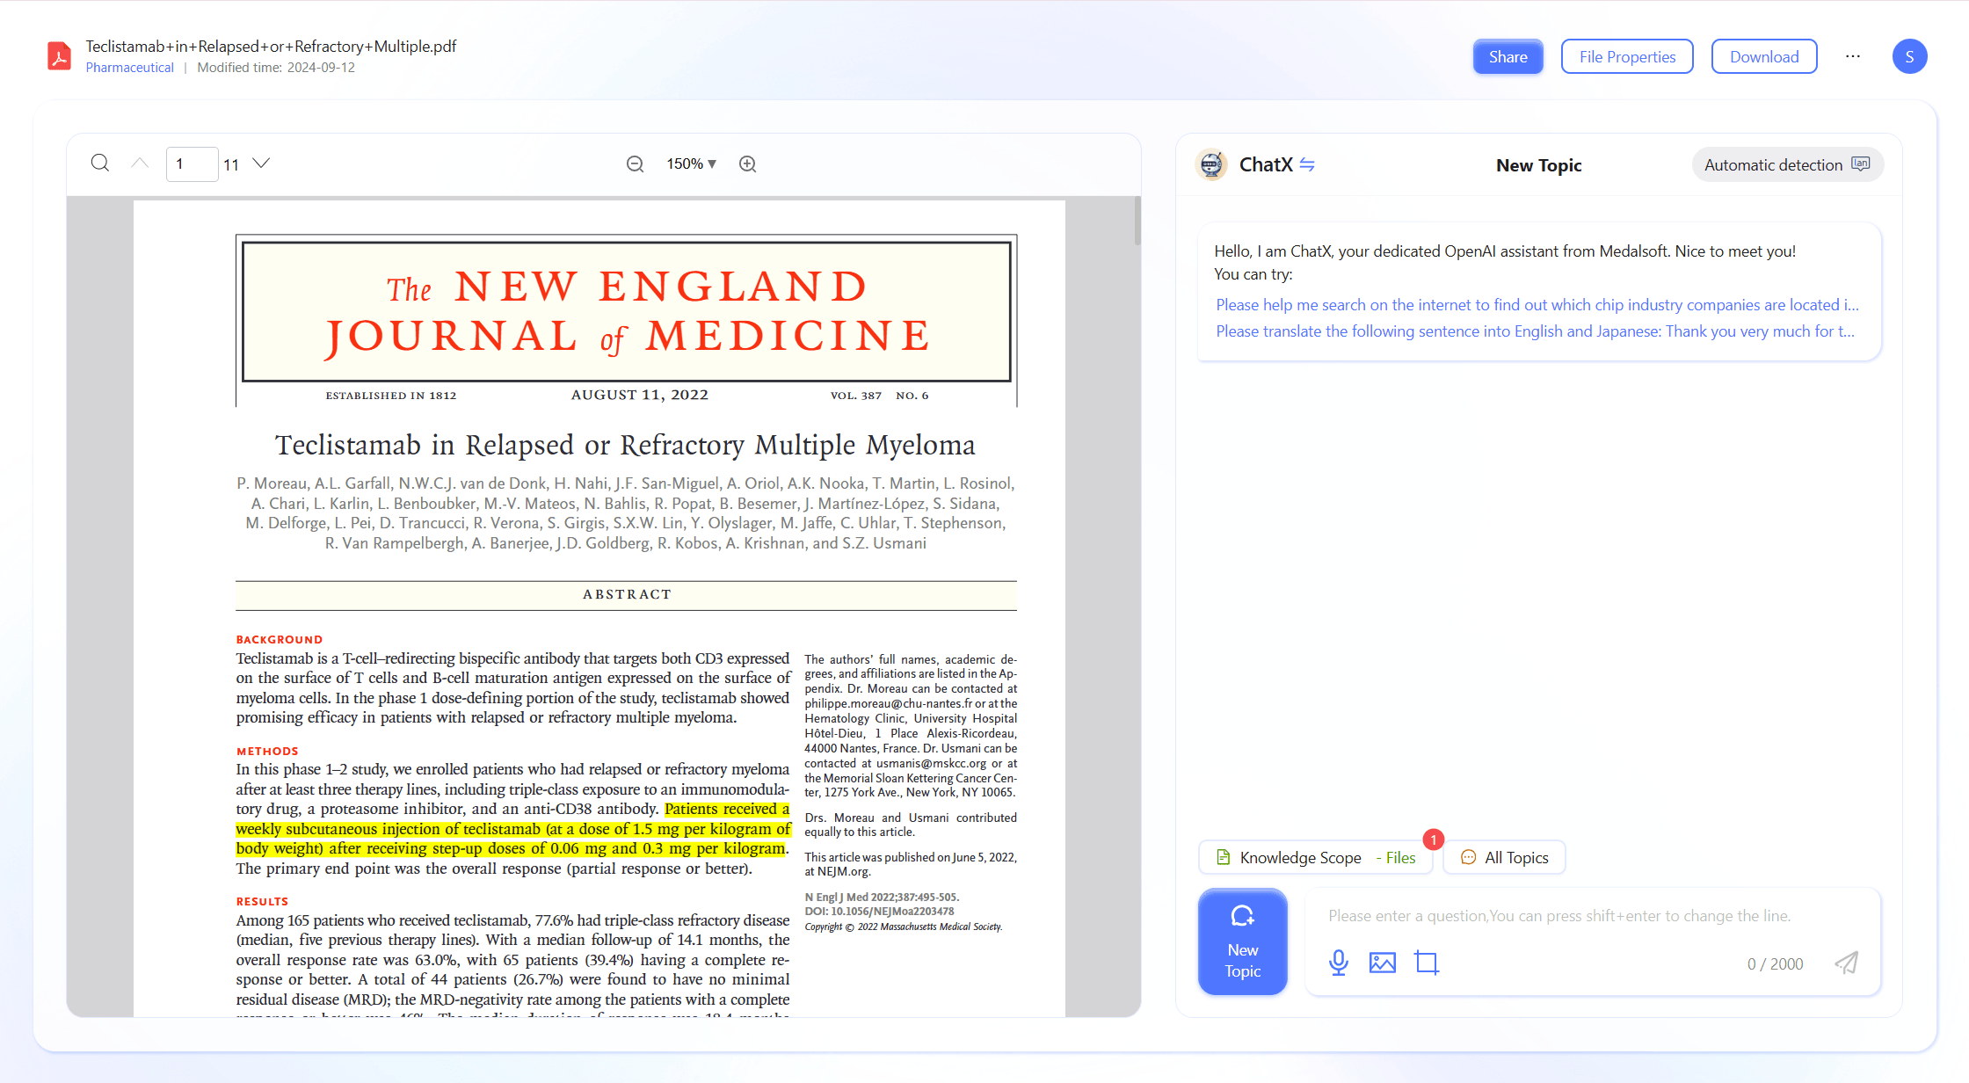This screenshot has height=1083, width=1969.
Task: Click the image upload icon in chat
Action: coord(1382,963)
